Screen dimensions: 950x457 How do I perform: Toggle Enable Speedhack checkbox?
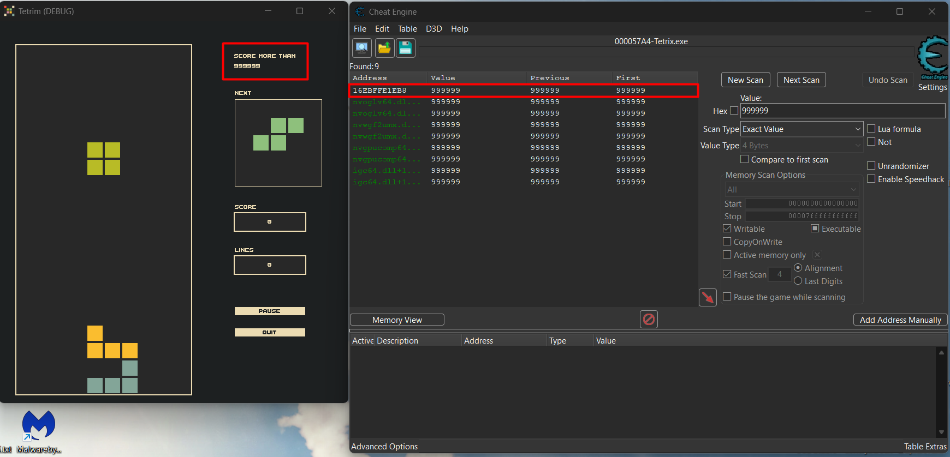[871, 179]
